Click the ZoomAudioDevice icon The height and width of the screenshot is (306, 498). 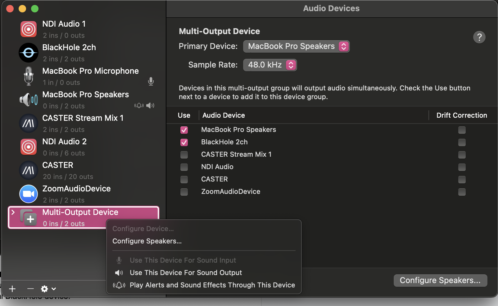(x=28, y=194)
